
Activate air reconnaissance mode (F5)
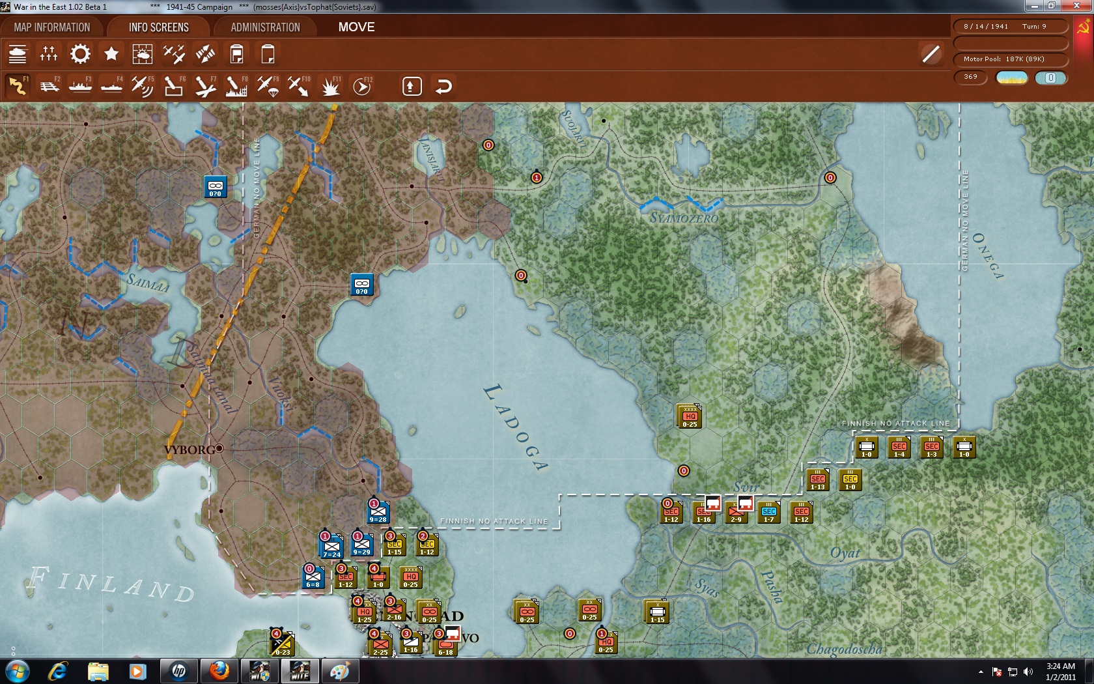pos(142,85)
